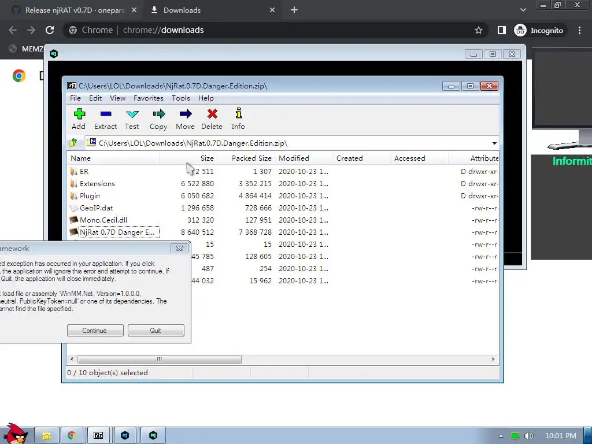
Task: Sort files by Size column
Action: point(188,158)
